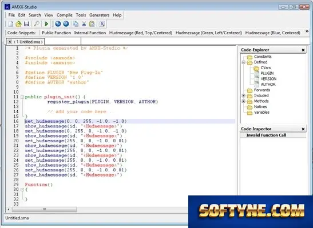Expand the Methods folder node
Image resolution: width=313 pixels, height=228 pixels.
[x=244, y=101]
